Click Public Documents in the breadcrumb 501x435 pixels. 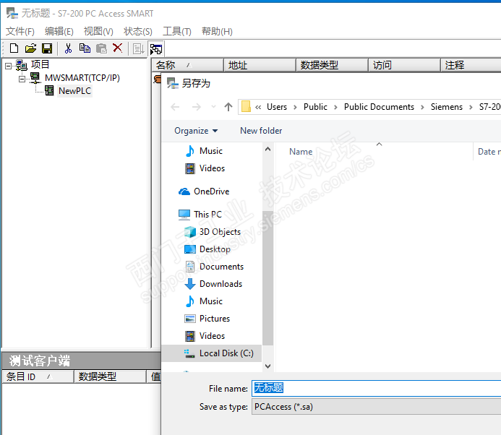click(379, 107)
